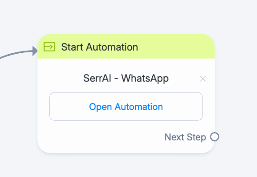Click the lime green header next to its title
The width and height of the screenshot is (257, 177).
tap(176, 47)
